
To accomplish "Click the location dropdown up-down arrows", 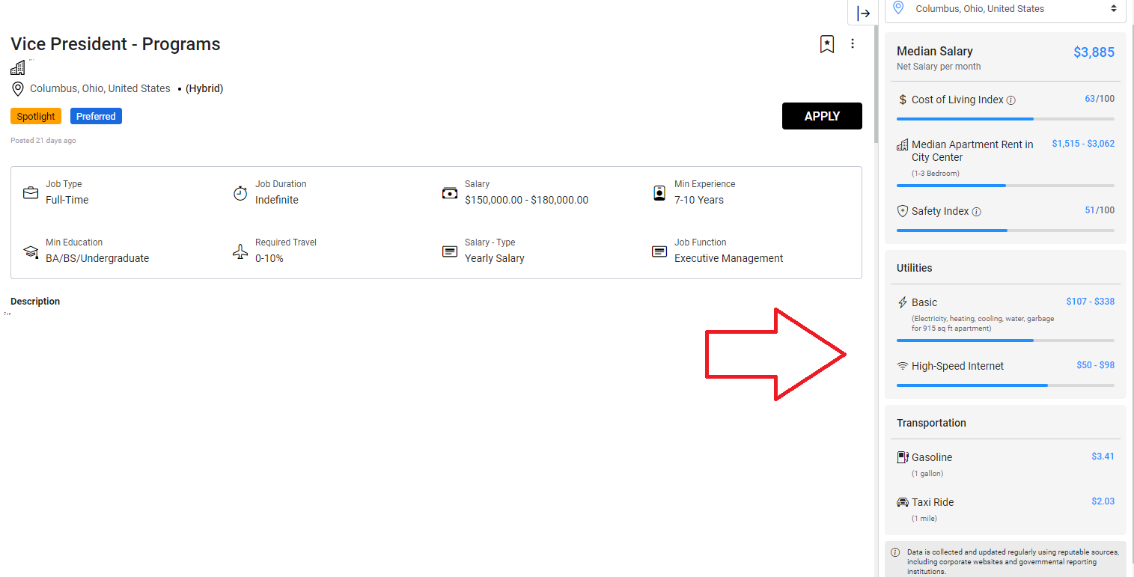I will coord(1114,9).
